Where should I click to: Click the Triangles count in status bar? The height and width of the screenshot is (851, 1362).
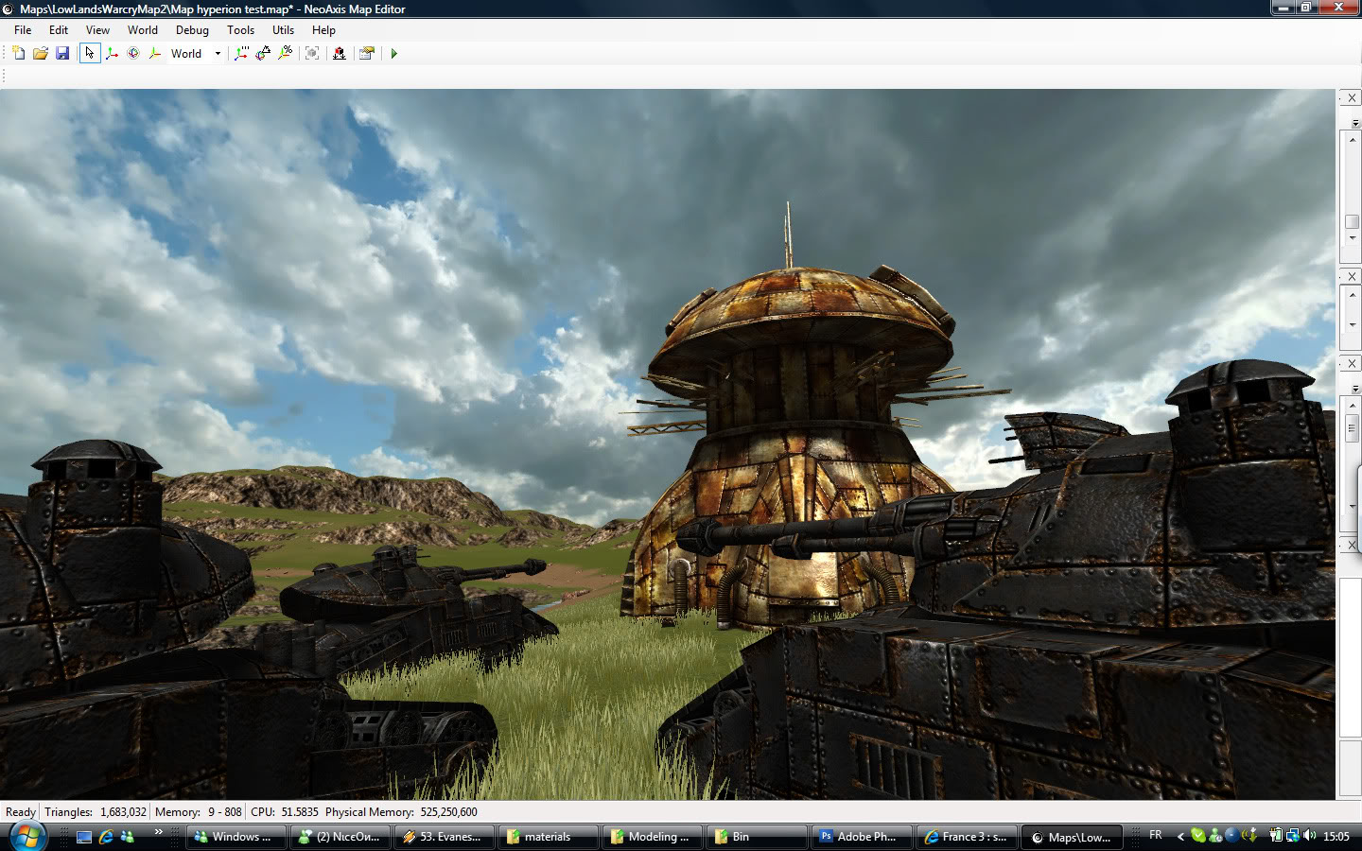(x=96, y=812)
